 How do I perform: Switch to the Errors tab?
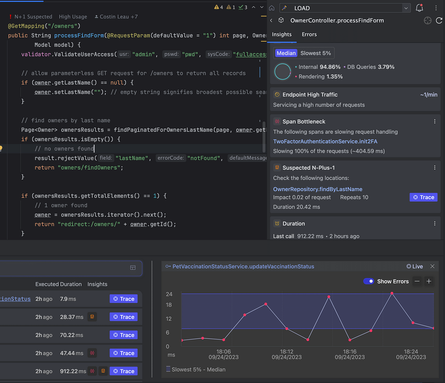[309, 34]
